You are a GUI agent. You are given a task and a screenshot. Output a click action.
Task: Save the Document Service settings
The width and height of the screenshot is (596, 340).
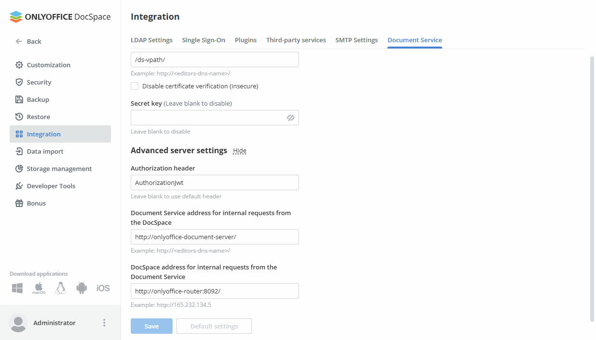[151, 326]
